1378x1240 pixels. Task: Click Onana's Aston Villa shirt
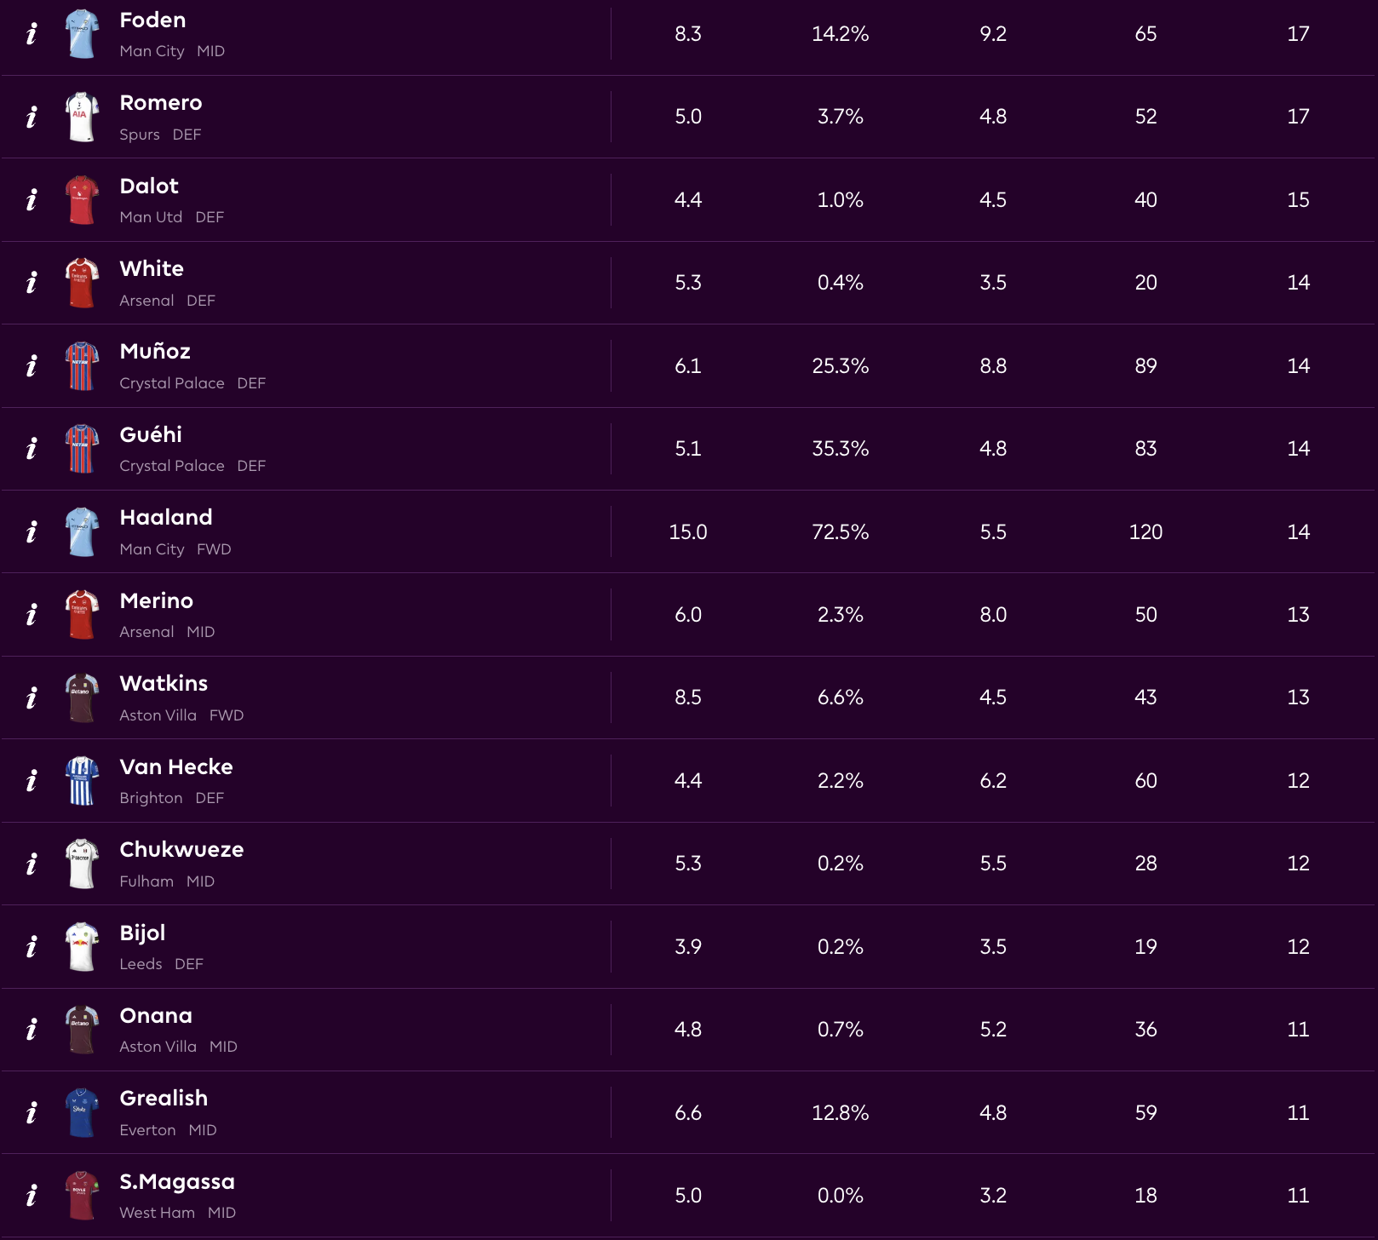point(82,1030)
